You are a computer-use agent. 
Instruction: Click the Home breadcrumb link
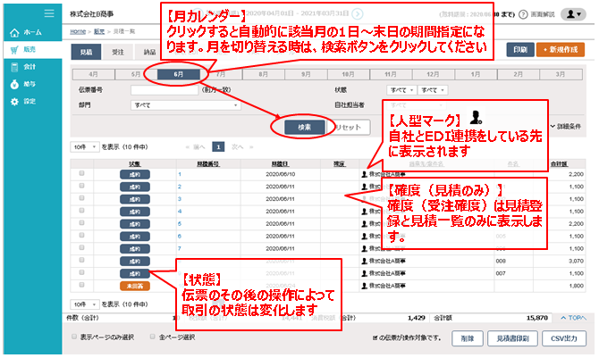pos(78,31)
